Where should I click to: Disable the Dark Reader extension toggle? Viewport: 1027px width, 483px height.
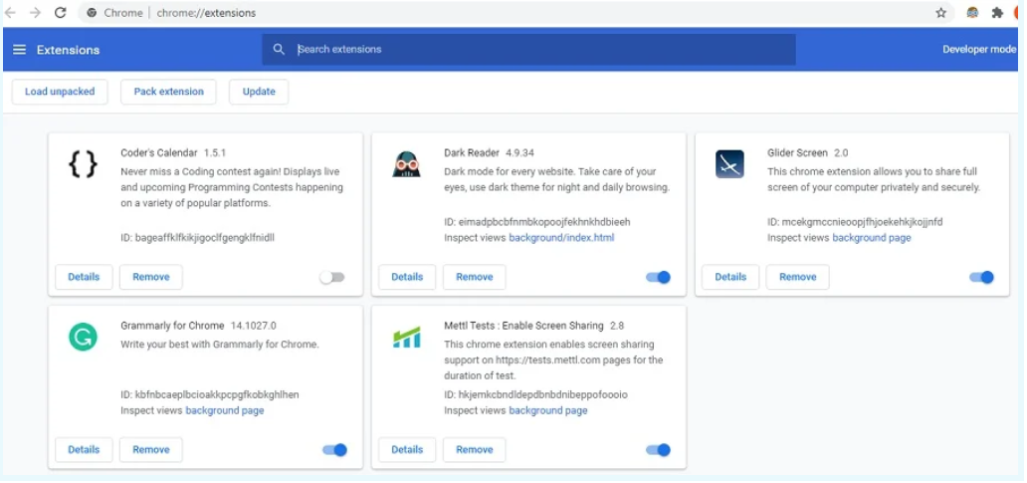click(x=658, y=277)
